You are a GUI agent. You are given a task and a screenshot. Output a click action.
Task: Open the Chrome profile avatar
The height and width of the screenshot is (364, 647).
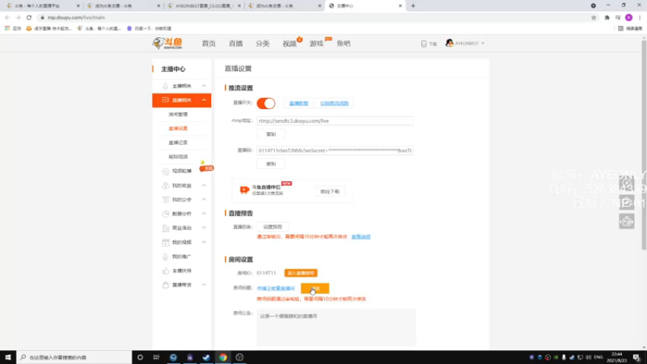629,17
